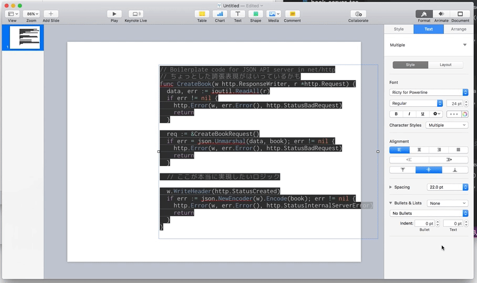The width and height of the screenshot is (477, 283).
Task: Center align text
Action: click(419, 150)
